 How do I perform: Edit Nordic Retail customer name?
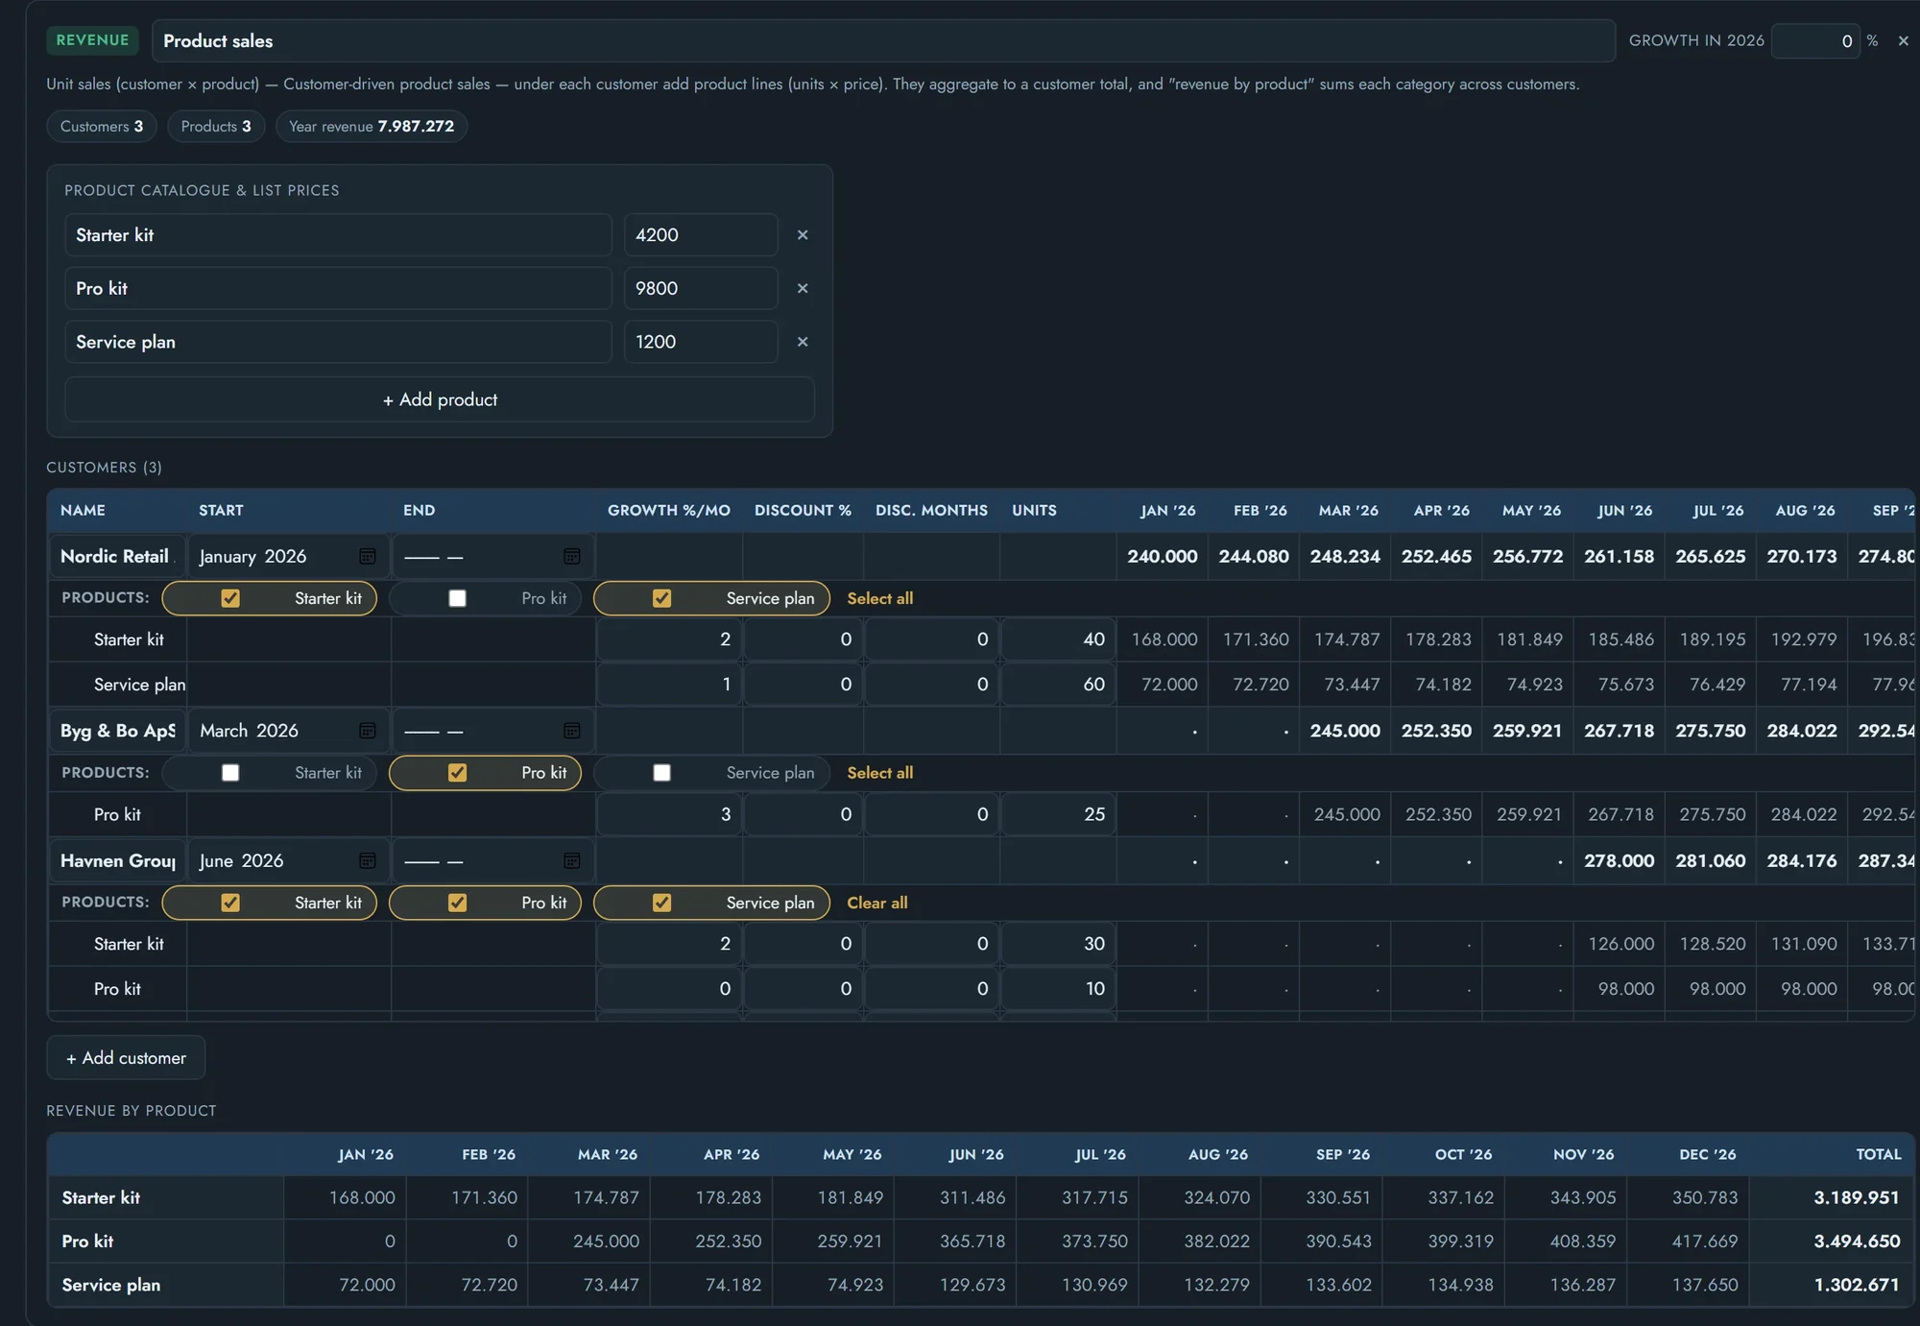(117, 557)
